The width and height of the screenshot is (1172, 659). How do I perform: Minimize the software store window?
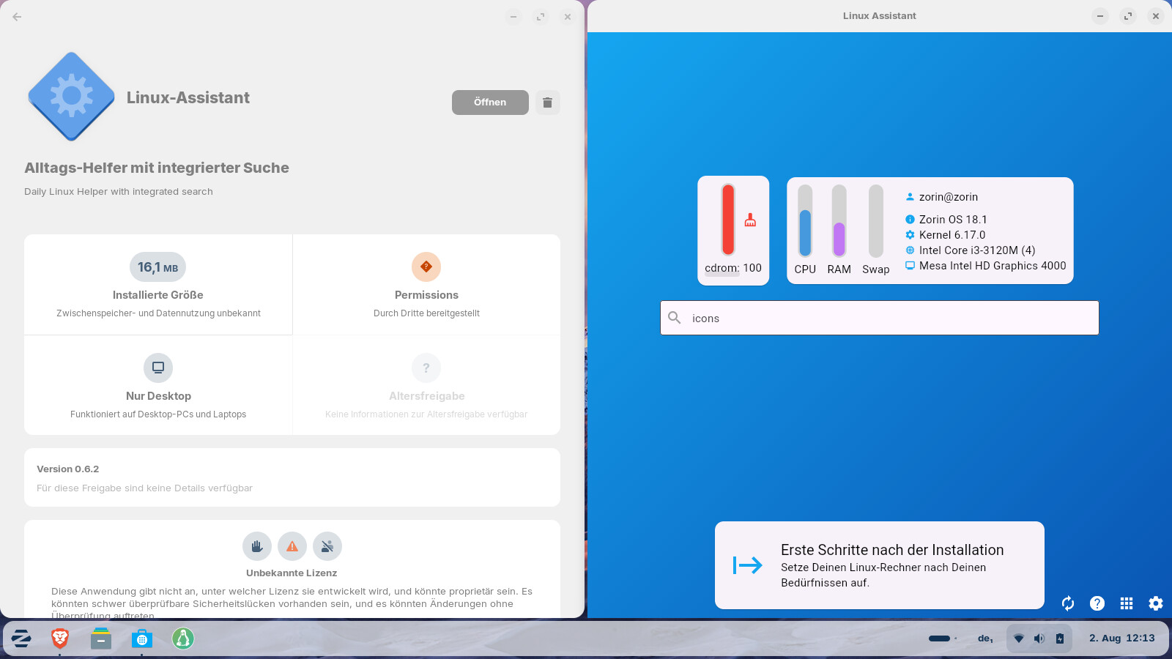[513, 17]
